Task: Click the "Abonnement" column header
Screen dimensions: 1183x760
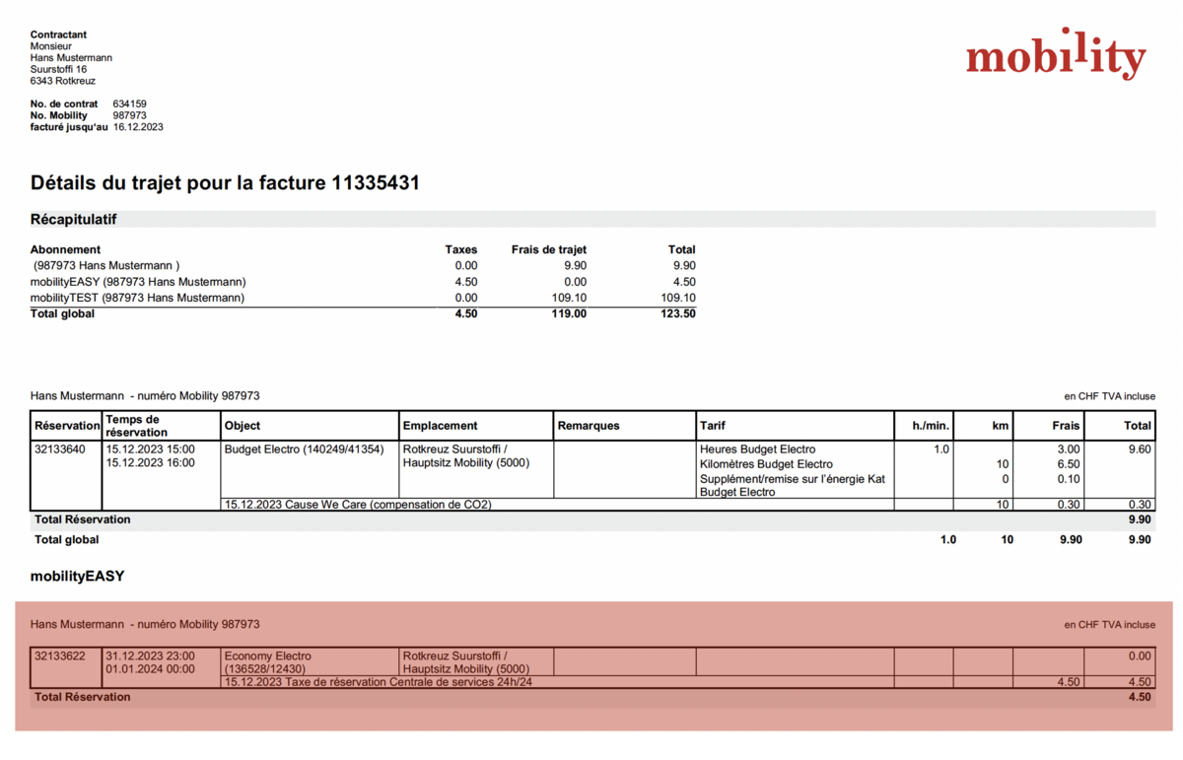Action: (x=65, y=249)
